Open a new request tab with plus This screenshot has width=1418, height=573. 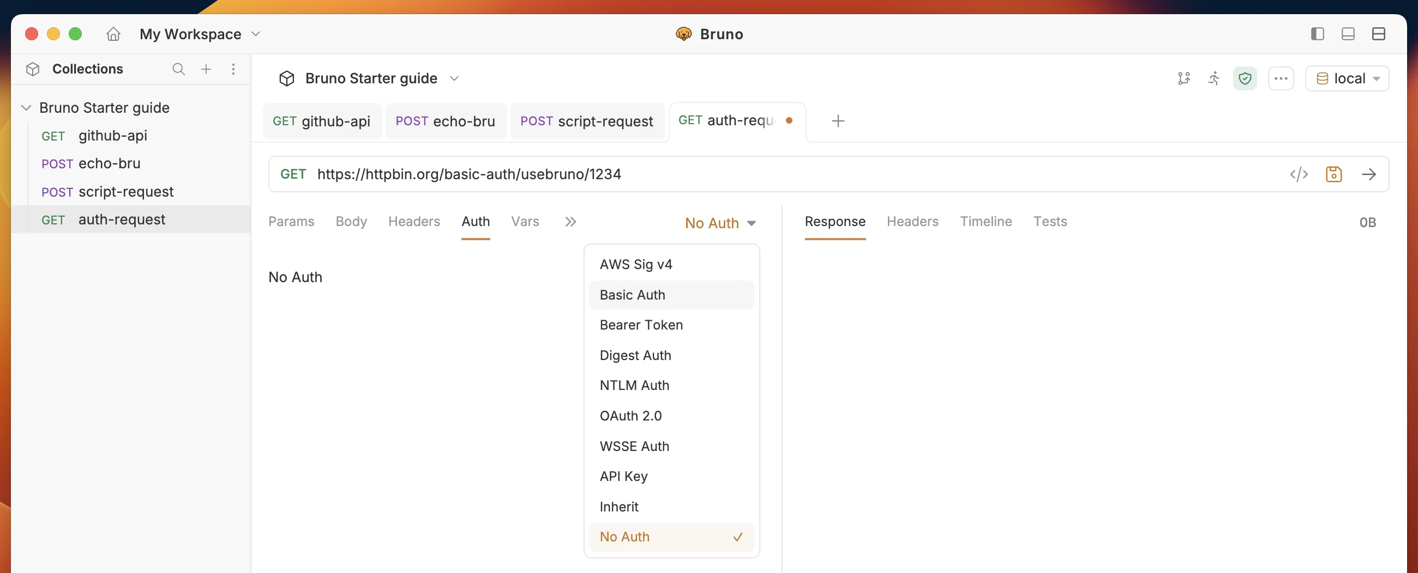[838, 121]
